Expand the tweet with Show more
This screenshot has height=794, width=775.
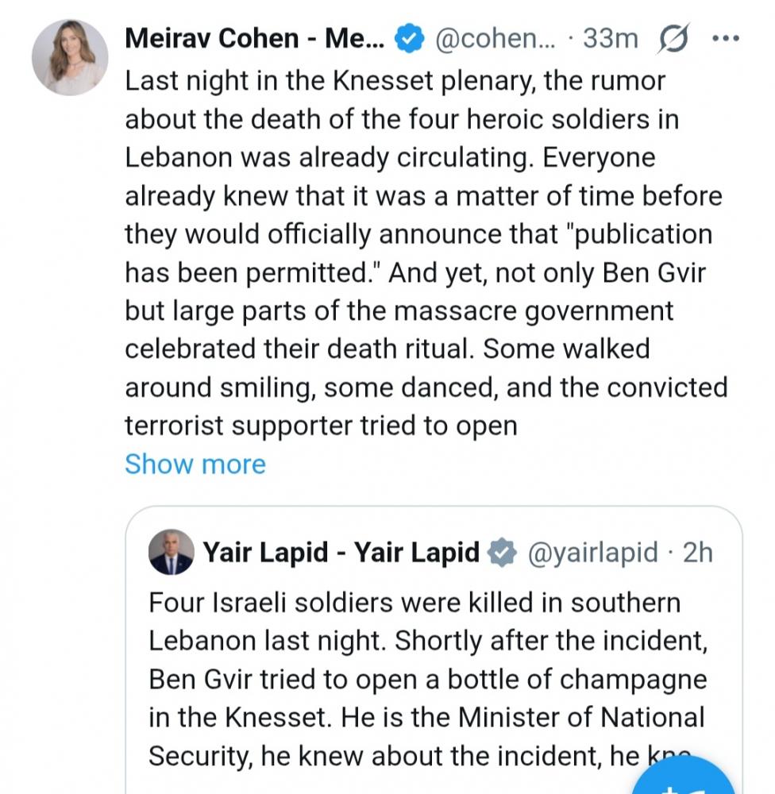click(195, 464)
